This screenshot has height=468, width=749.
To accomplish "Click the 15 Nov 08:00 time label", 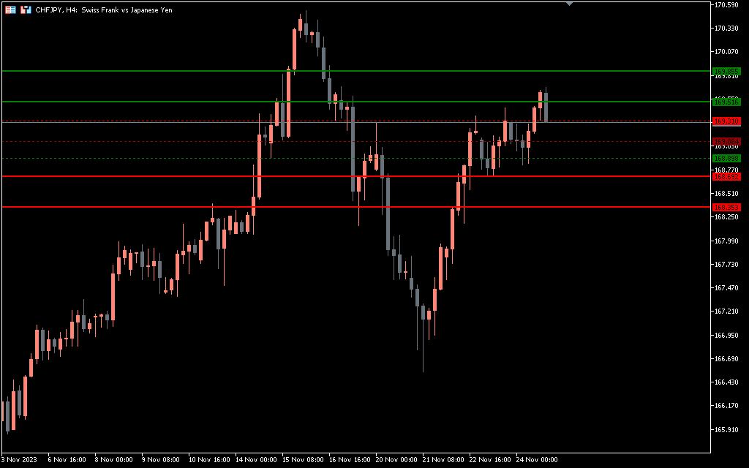I will click(x=303, y=460).
